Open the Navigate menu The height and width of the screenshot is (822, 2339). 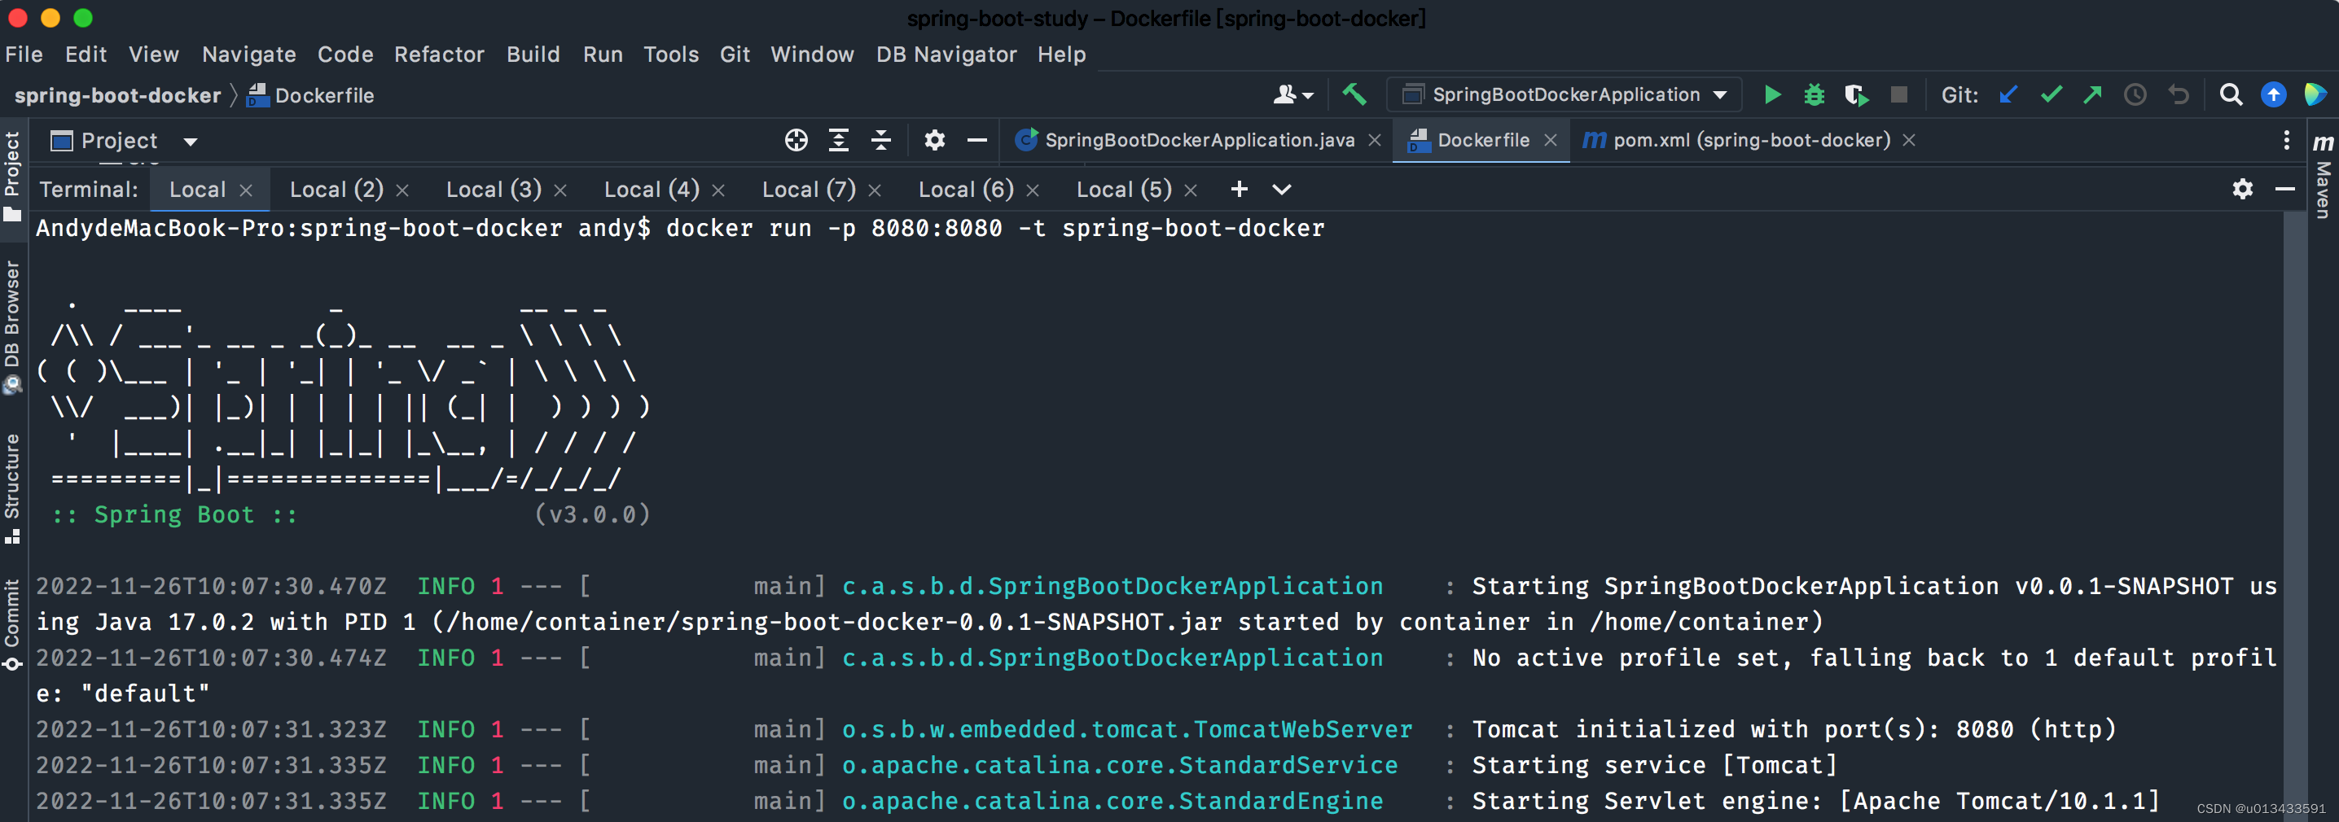(248, 55)
